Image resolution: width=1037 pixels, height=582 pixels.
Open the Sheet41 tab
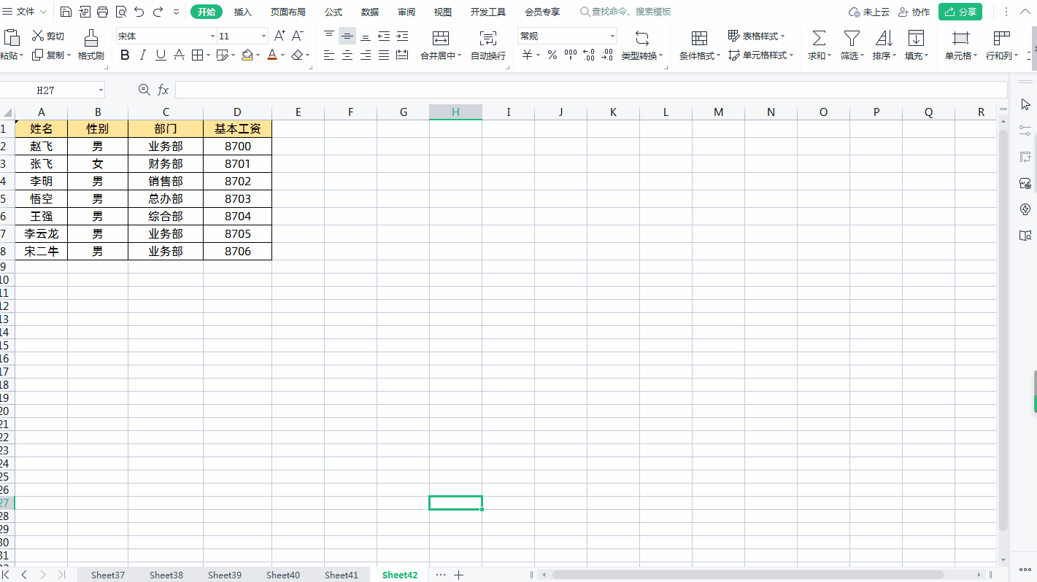(x=342, y=575)
